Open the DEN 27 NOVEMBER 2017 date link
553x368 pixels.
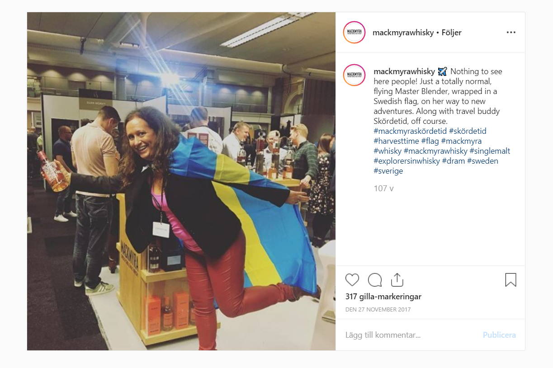tap(378, 310)
